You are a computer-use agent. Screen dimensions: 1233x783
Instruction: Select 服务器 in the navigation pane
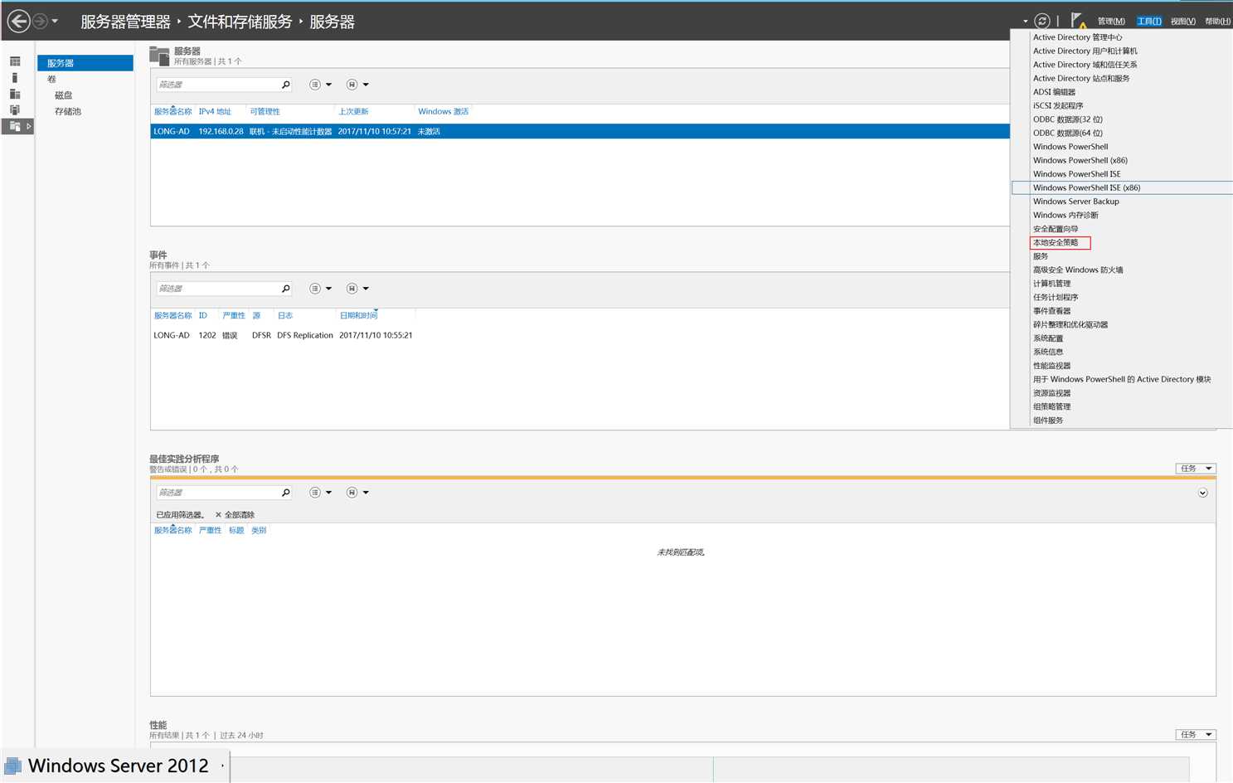85,63
